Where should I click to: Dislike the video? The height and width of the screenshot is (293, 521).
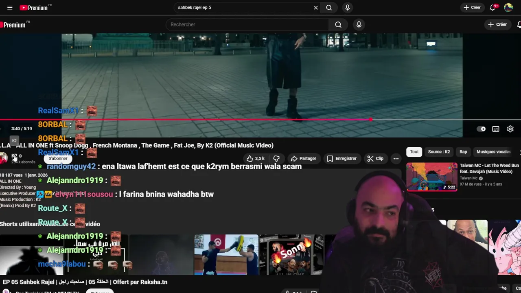click(276, 158)
